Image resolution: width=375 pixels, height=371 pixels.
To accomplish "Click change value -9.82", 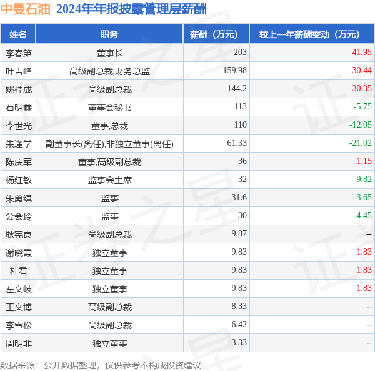I will point(362,180).
